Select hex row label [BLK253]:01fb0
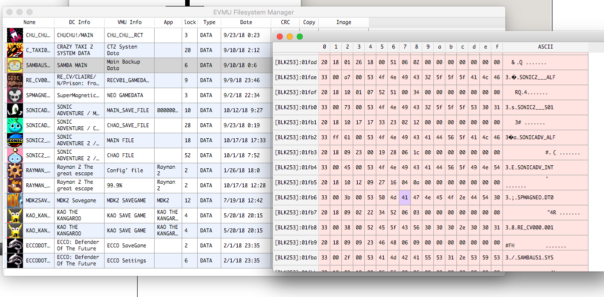 296,107
